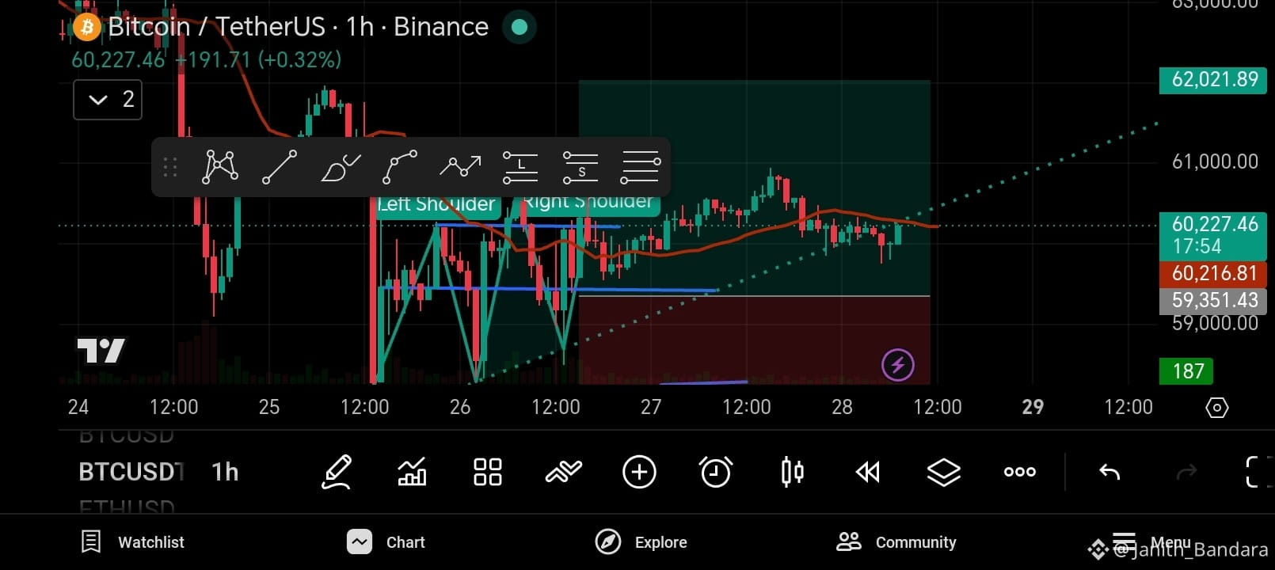Tap the orange Bitcoin symbol logo

(x=86, y=28)
